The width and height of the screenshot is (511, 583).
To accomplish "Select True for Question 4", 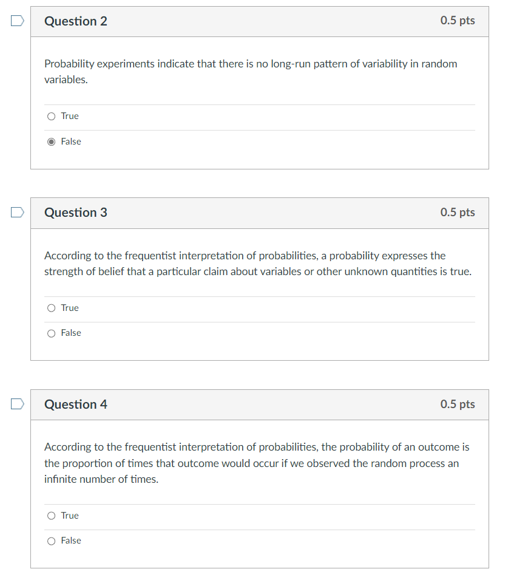I will 52,516.
